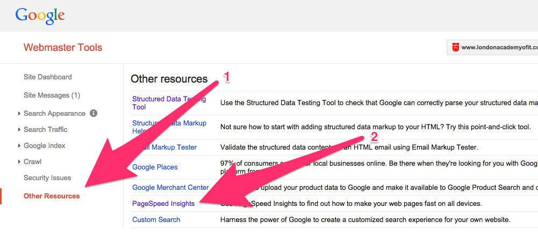The height and width of the screenshot is (244, 538).
Task: Open Site Messages (1)
Action: [52, 95]
